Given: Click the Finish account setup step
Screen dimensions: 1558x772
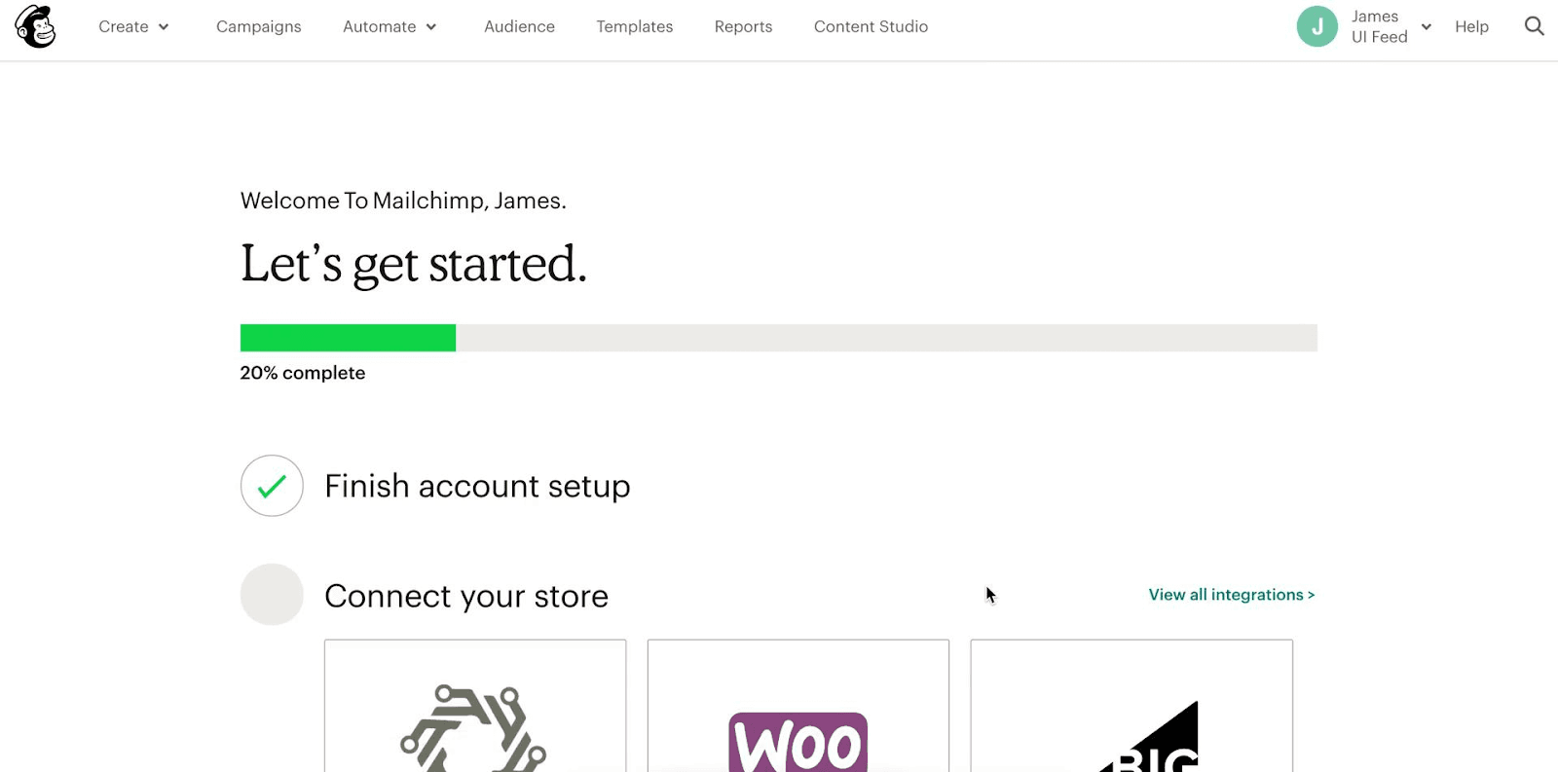Looking at the screenshot, I should click(477, 486).
